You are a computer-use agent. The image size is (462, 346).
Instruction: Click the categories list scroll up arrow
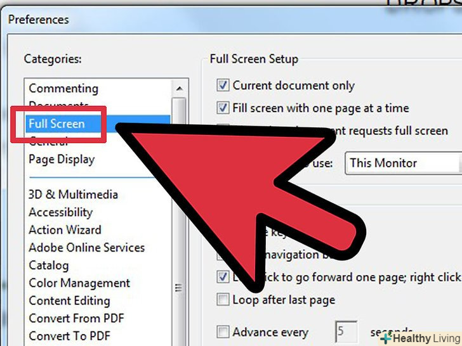179,88
